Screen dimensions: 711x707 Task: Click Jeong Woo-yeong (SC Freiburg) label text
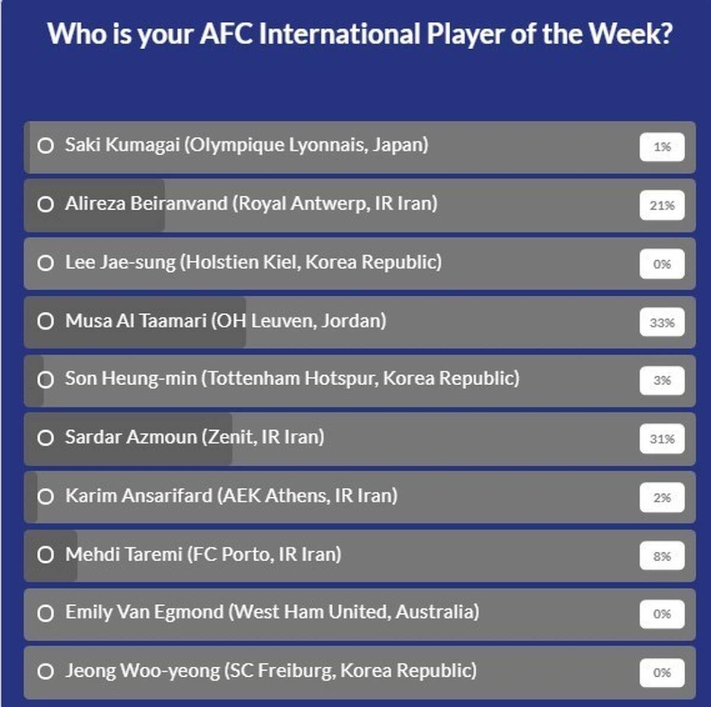pos(271,671)
